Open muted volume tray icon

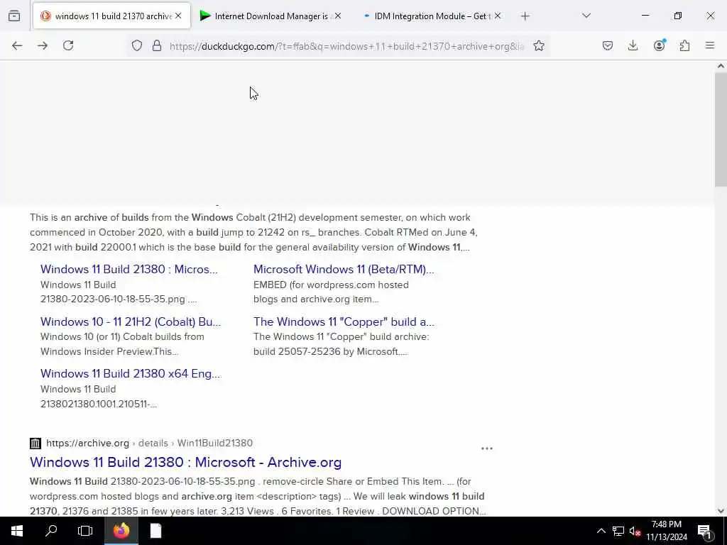[635, 531]
